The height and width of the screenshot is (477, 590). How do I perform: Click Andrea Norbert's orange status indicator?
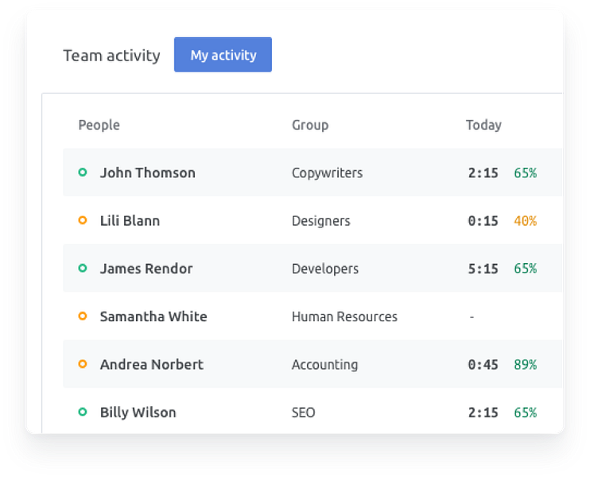pyautogui.click(x=83, y=364)
